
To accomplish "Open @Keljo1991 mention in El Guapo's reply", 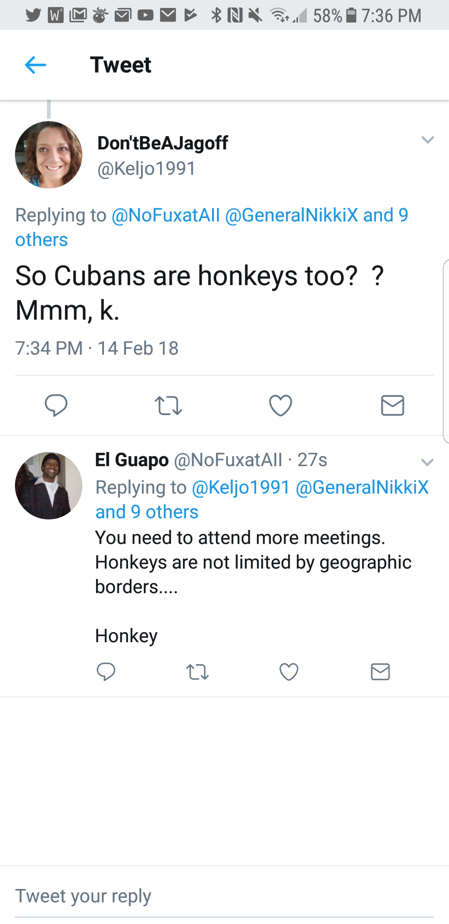I will click(x=241, y=487).
